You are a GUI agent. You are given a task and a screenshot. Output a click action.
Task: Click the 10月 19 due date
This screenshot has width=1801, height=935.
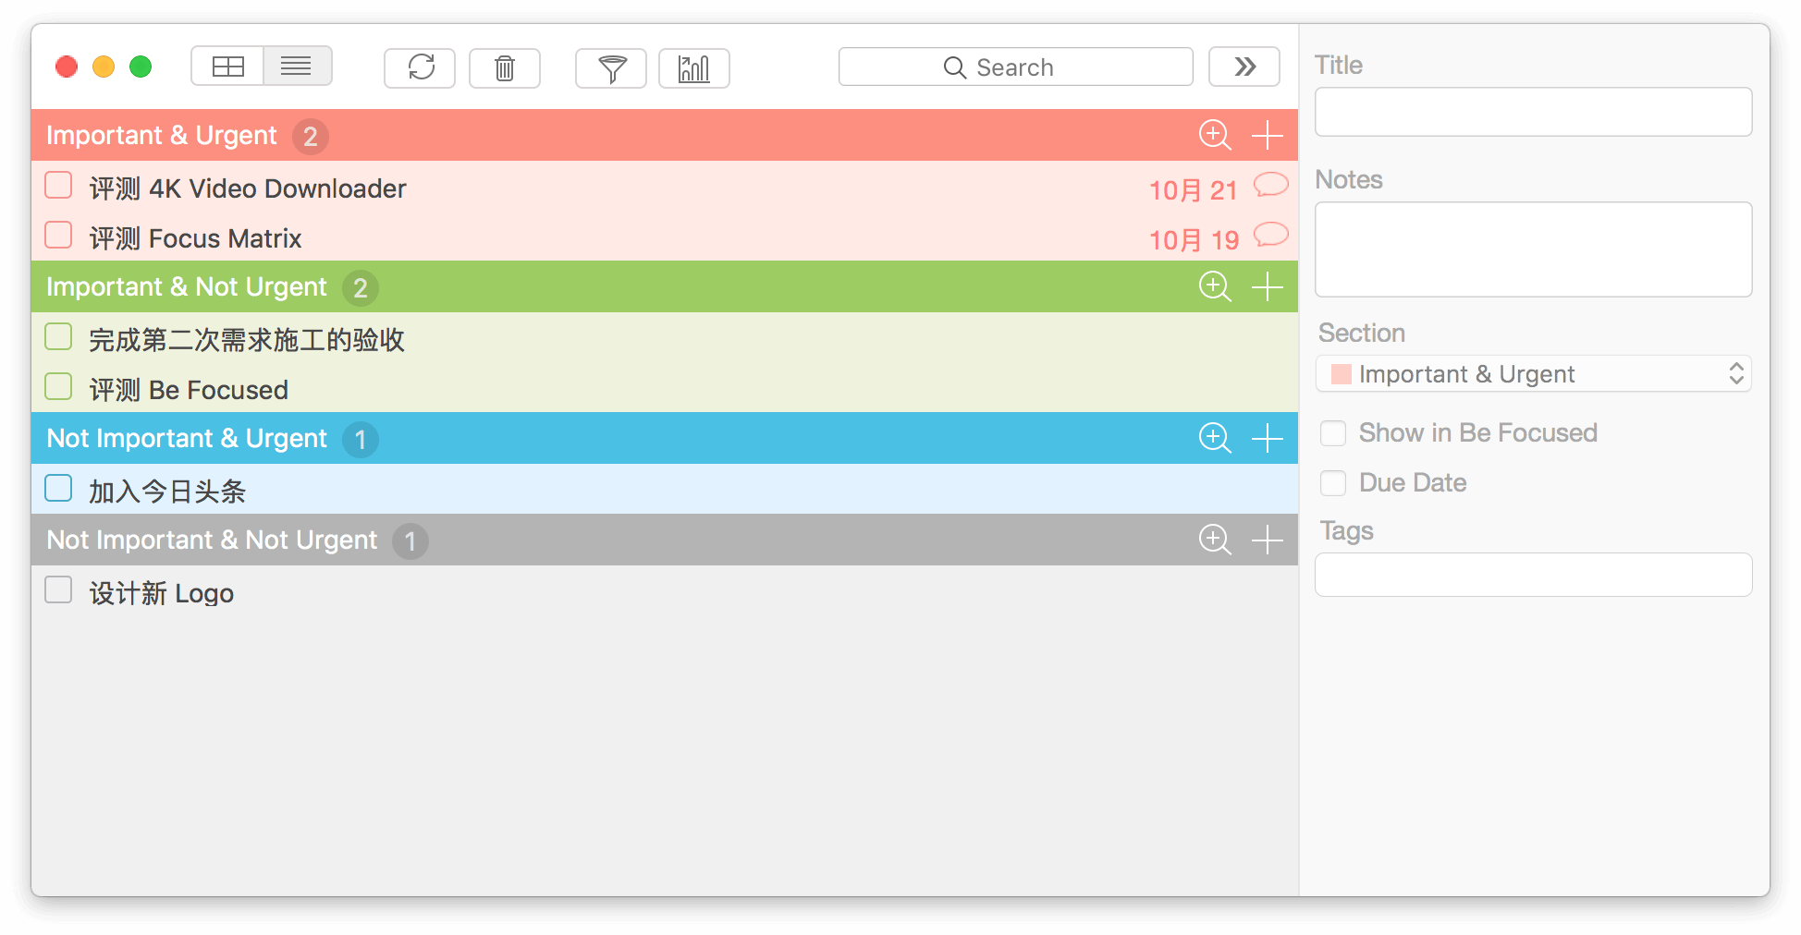tap(1193, 240)
